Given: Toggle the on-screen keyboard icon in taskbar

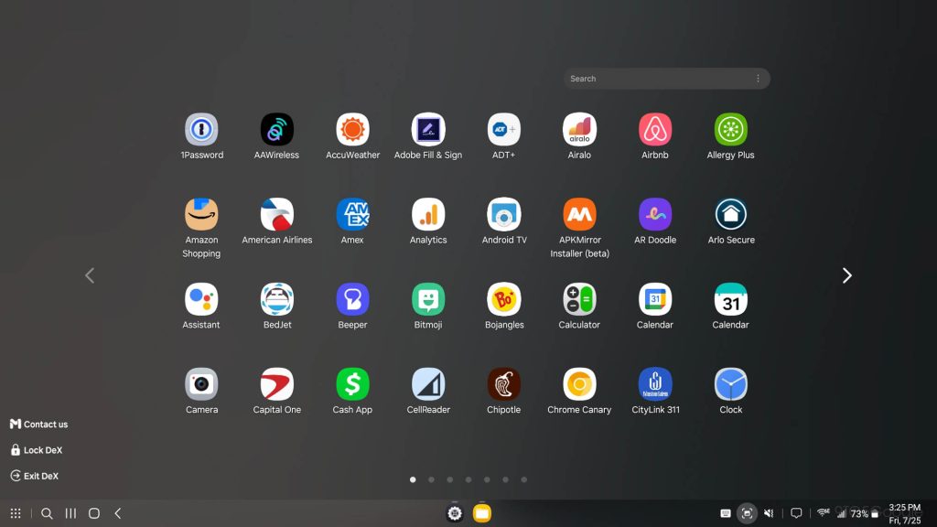Looking at the screenshot, I should coord(726,513).
